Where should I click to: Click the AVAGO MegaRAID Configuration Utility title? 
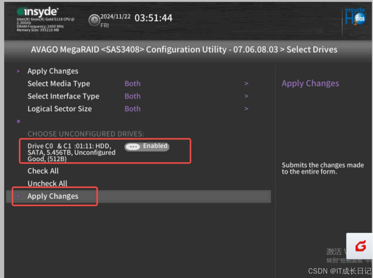tap(184, 50)
